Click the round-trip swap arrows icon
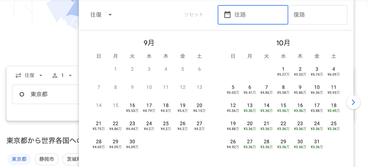The height and width of the screenshot is (167, 368). (18, 75)
